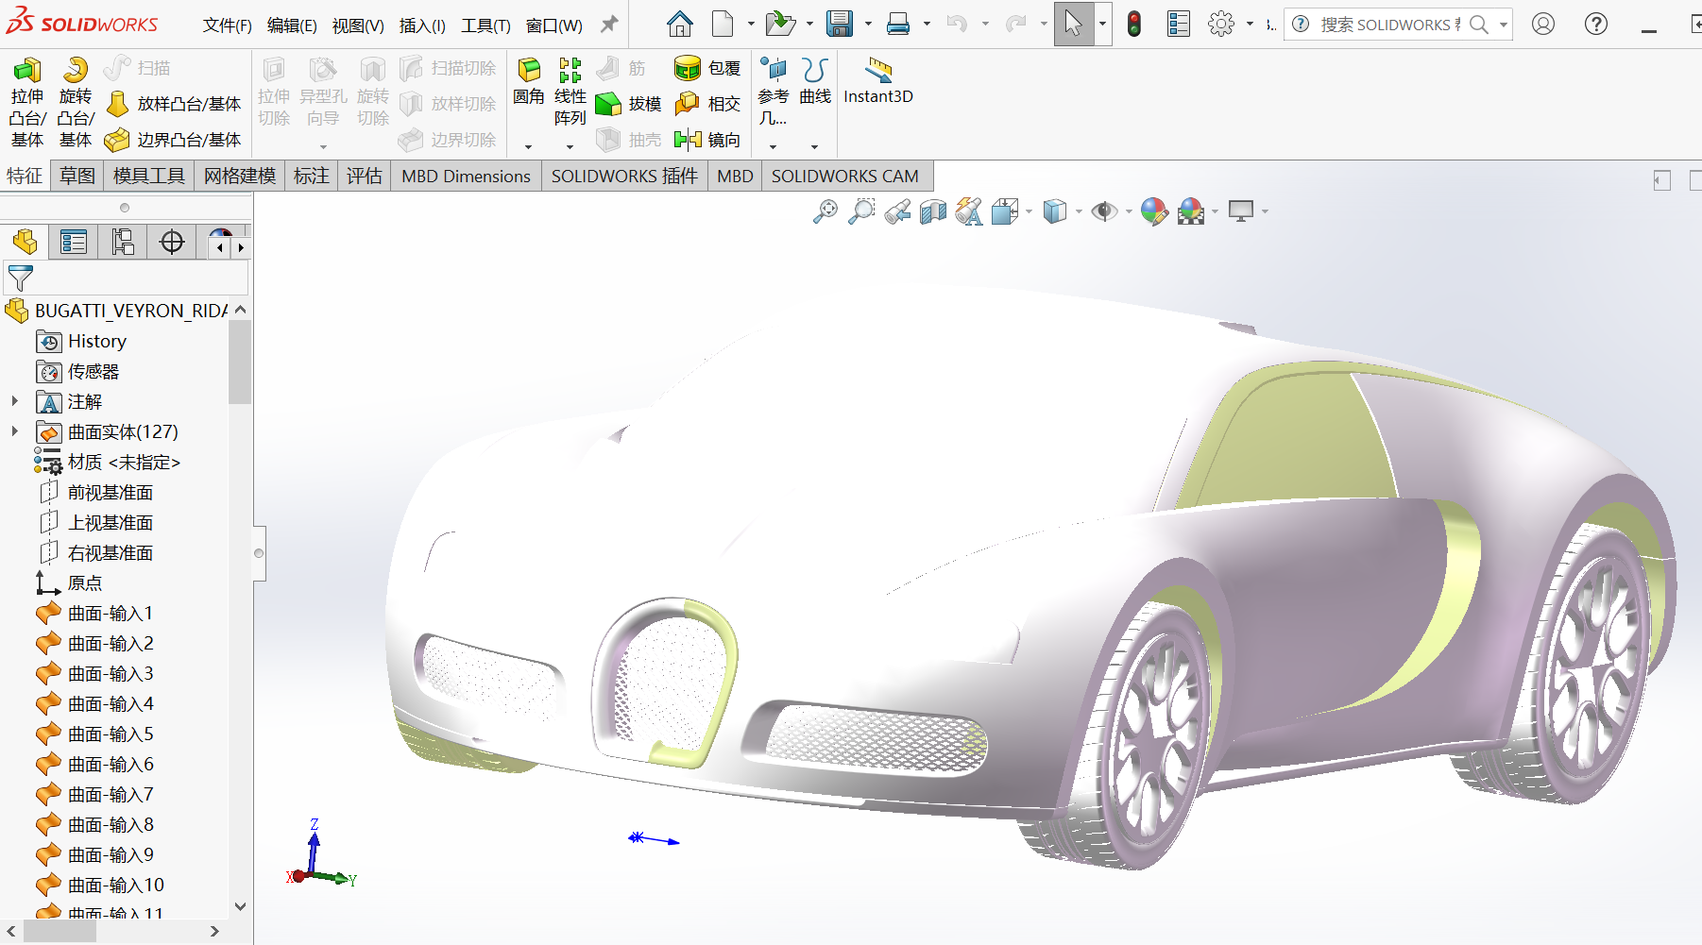The height and width of the screenshot is (945, 1702).
Task: Open the 插入(I) menu
Action: point(422,25)
